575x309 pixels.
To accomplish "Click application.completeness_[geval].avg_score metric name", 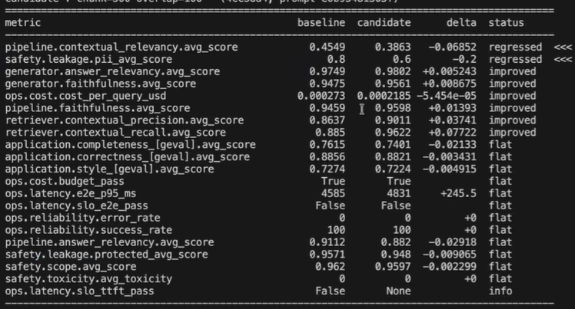I will pyautogui.click(x=130, y=144).
